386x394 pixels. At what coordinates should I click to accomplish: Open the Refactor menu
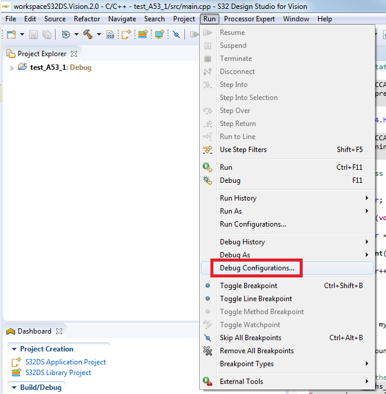point(87,19)
